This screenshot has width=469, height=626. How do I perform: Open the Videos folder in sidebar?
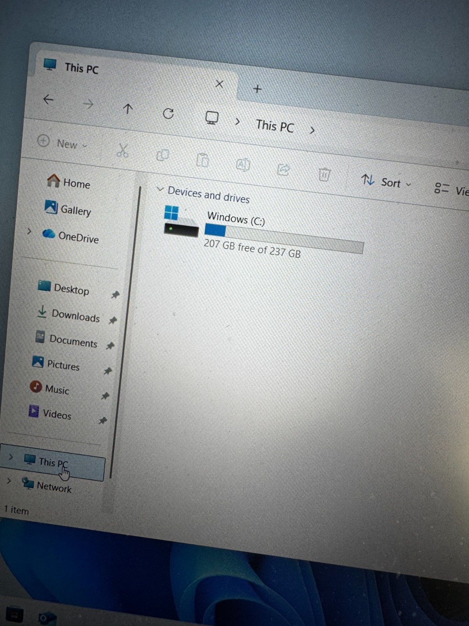(x=50, y=413)
